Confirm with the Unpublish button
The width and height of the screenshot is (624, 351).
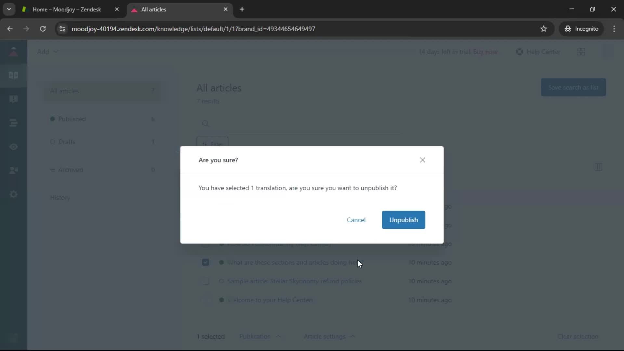tap(403, 220)
